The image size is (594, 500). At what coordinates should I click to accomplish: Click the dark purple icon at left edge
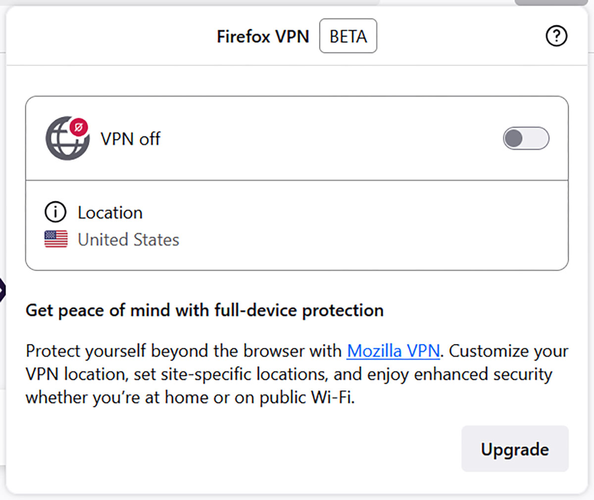click(x=2, y=291)
